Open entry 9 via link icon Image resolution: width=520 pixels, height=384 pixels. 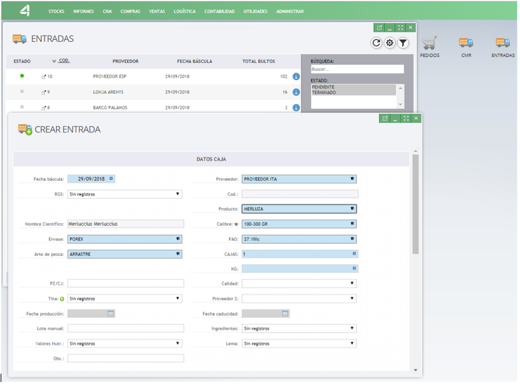[x=44, y=92]
